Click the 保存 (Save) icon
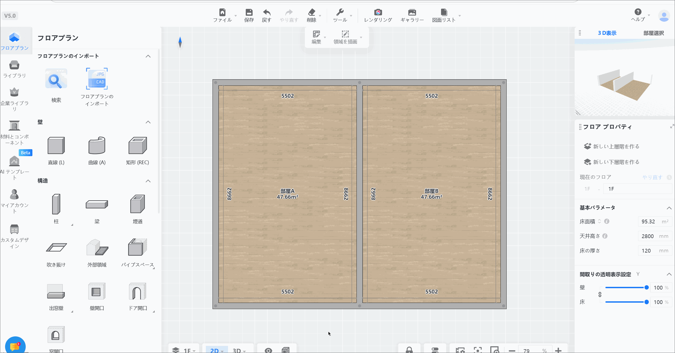The image size is (675, 353). [249, 12]
